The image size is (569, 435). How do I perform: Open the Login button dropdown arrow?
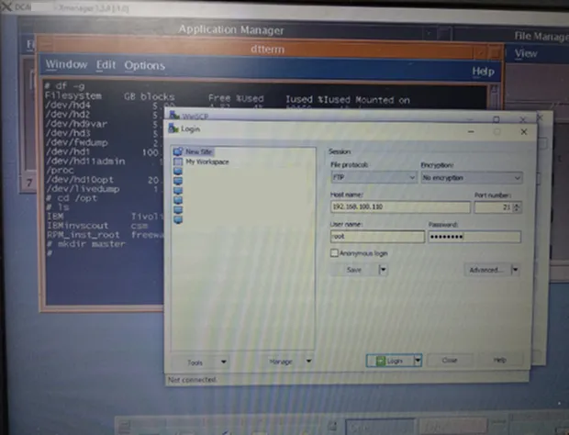(x=418, y=361)
